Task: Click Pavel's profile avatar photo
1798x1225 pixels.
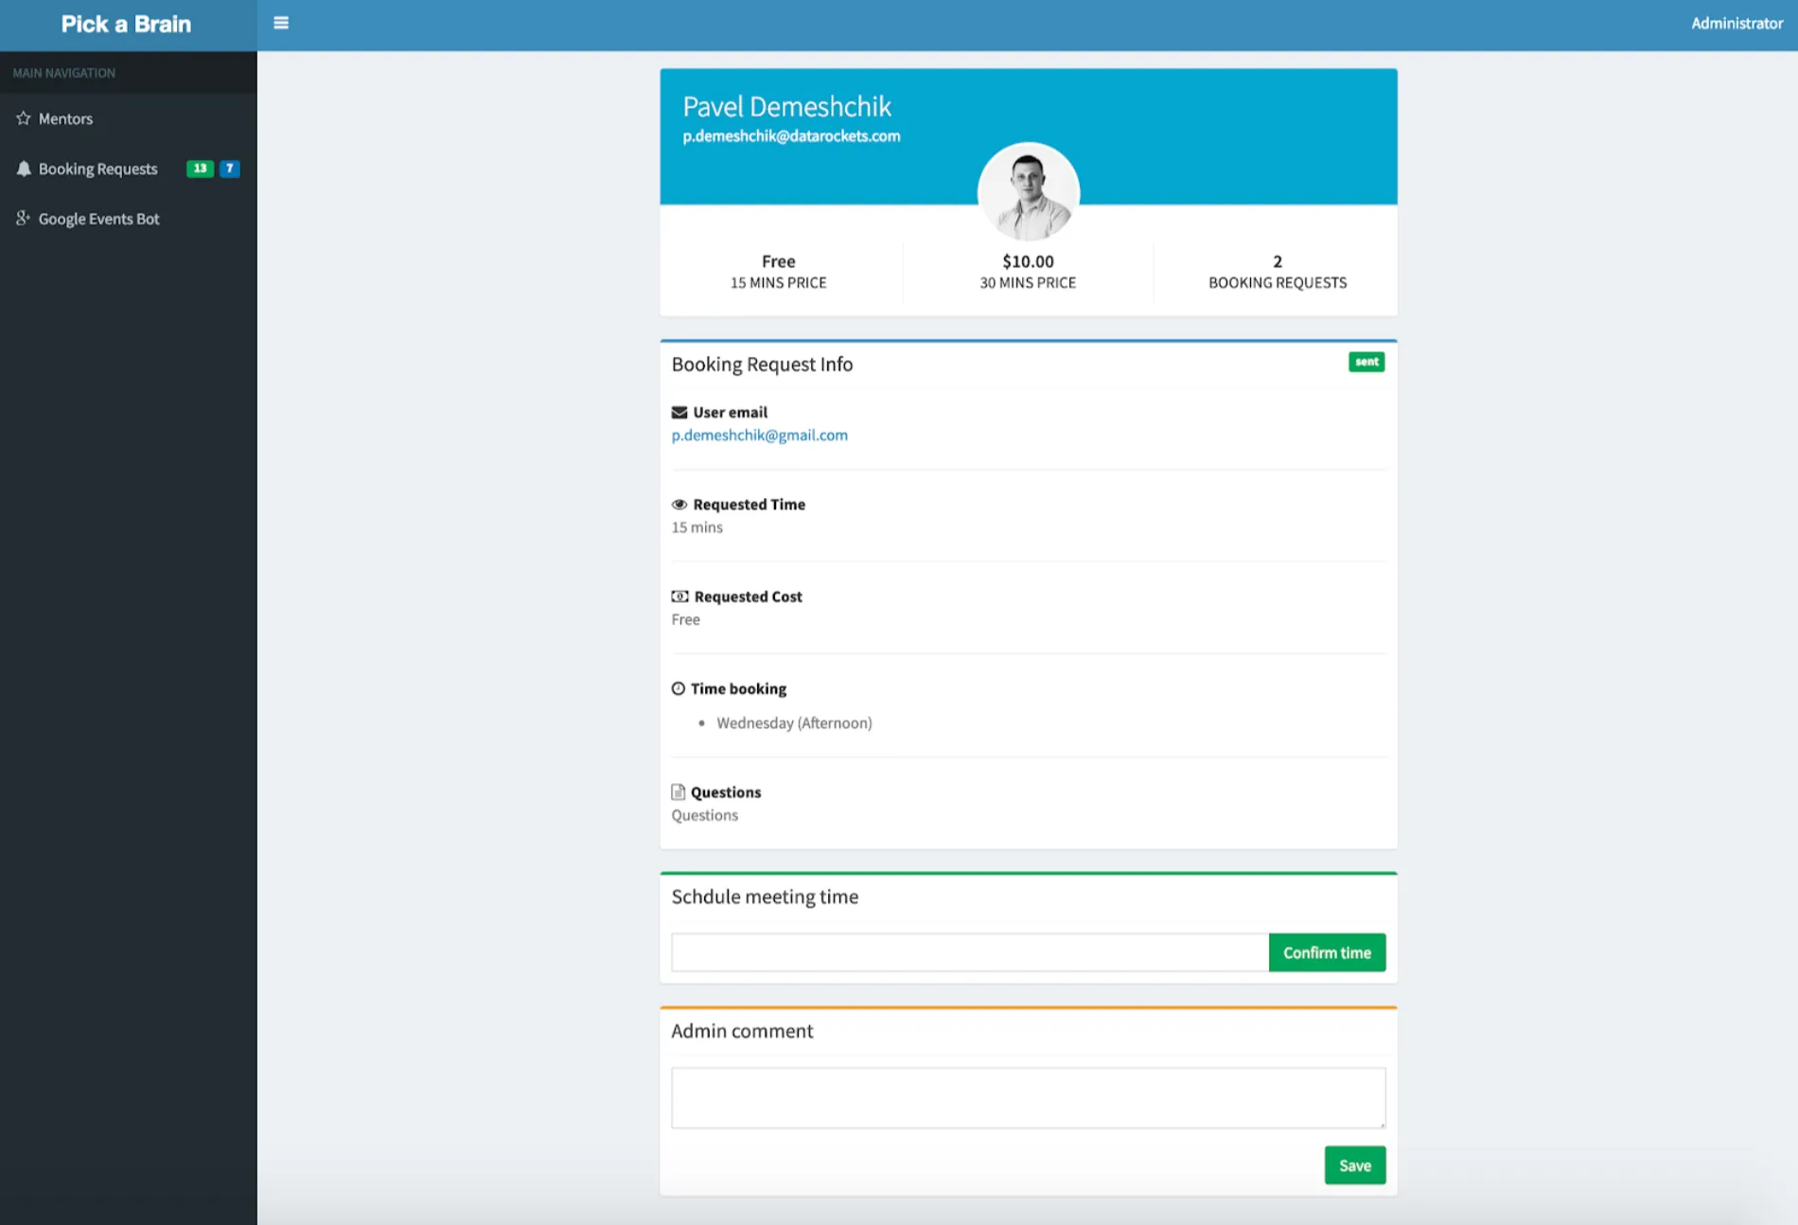Action: (1028, 192)
